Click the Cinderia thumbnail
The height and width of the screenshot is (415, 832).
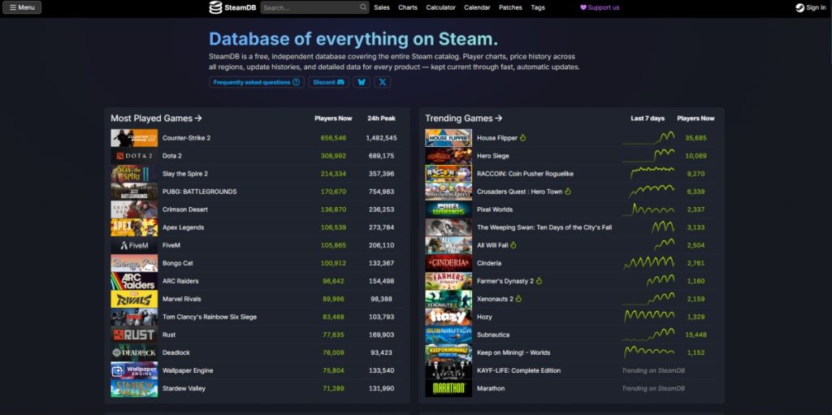tap(448, 263)
